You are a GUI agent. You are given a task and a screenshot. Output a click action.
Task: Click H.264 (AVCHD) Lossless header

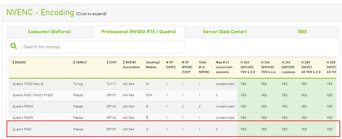[x=288, y=67]
